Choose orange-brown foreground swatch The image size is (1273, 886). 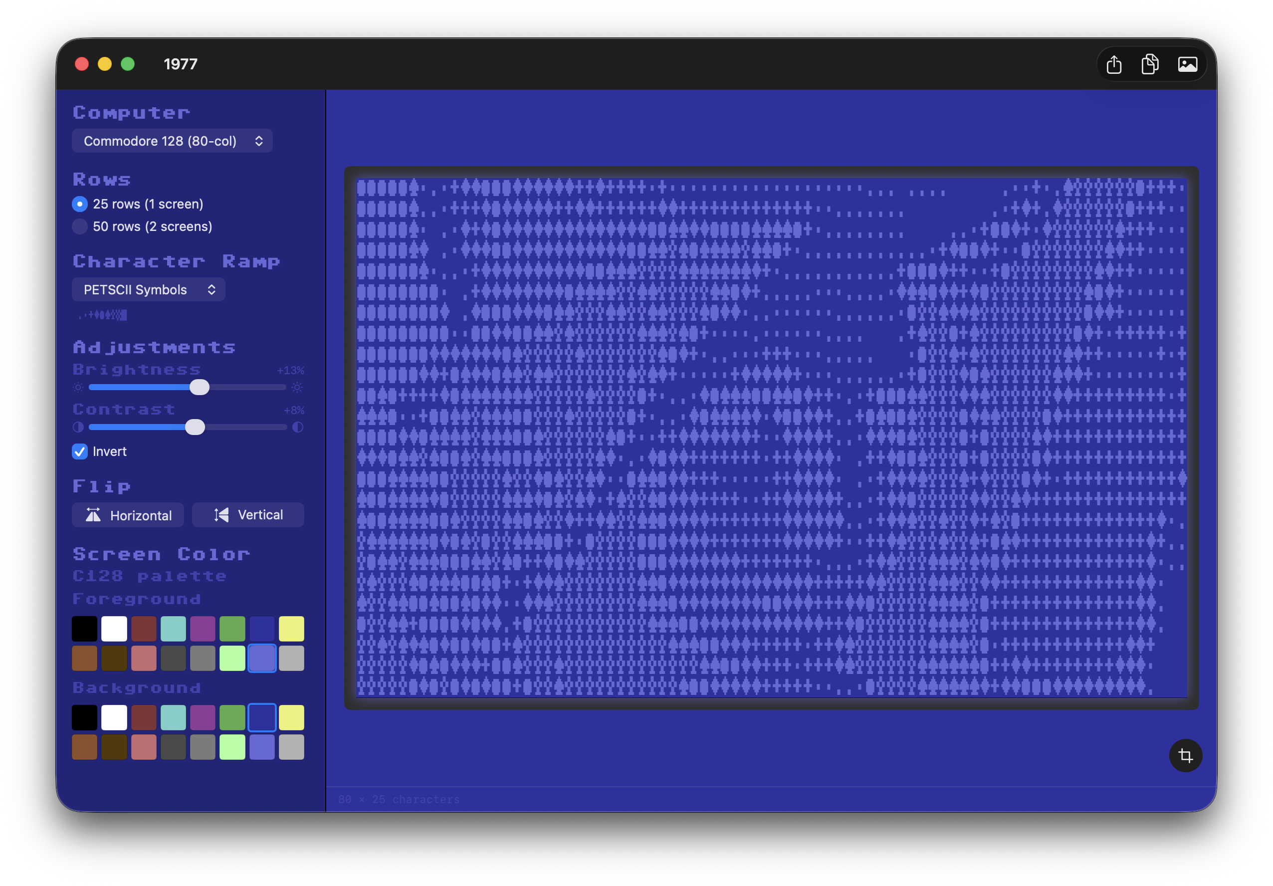pos(84,658)
